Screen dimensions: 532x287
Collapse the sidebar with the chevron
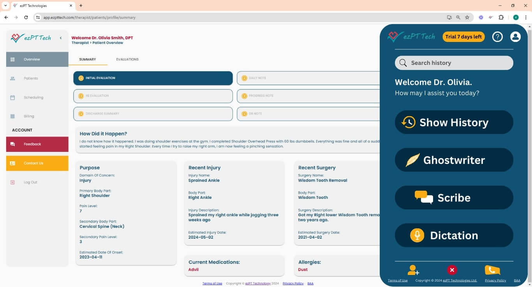click(x=61, y=38)
